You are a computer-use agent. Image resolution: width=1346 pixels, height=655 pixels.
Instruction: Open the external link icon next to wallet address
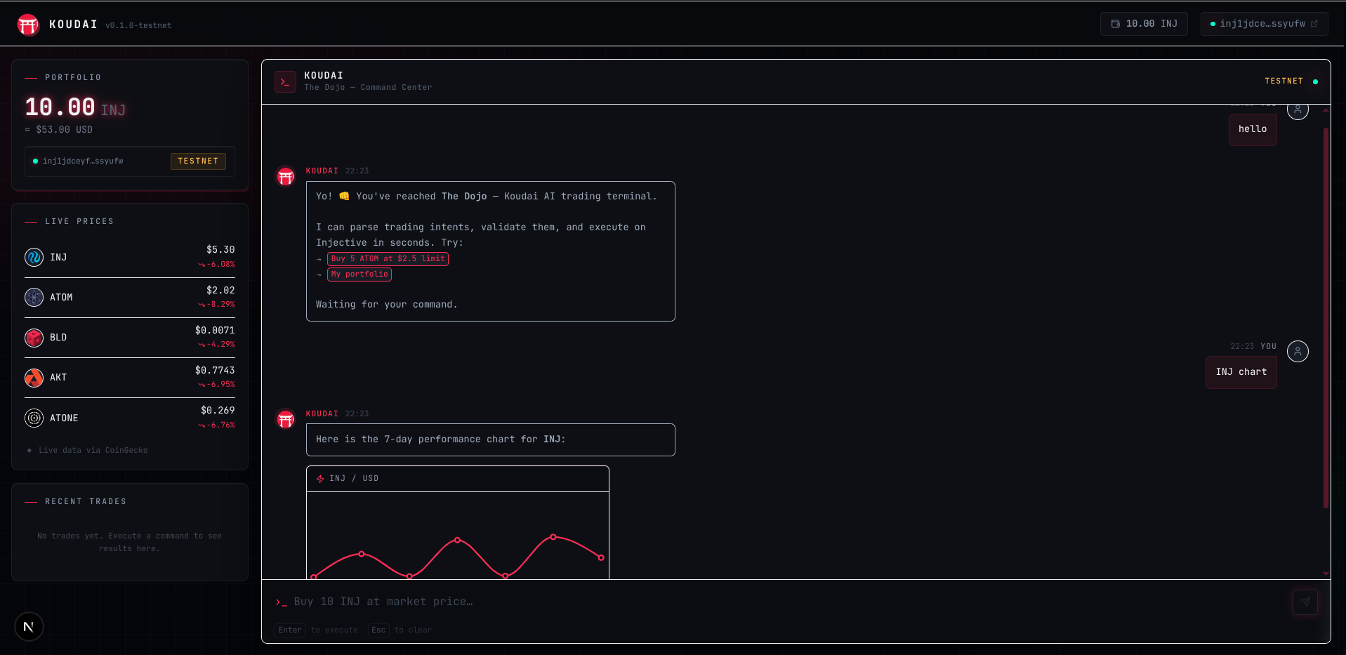(1314, 24)
